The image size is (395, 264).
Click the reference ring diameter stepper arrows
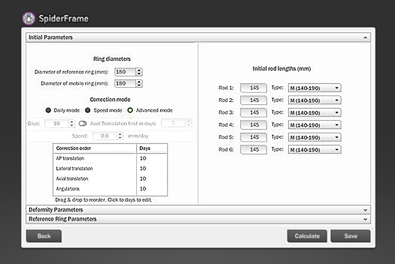click(x=139, y=72)
